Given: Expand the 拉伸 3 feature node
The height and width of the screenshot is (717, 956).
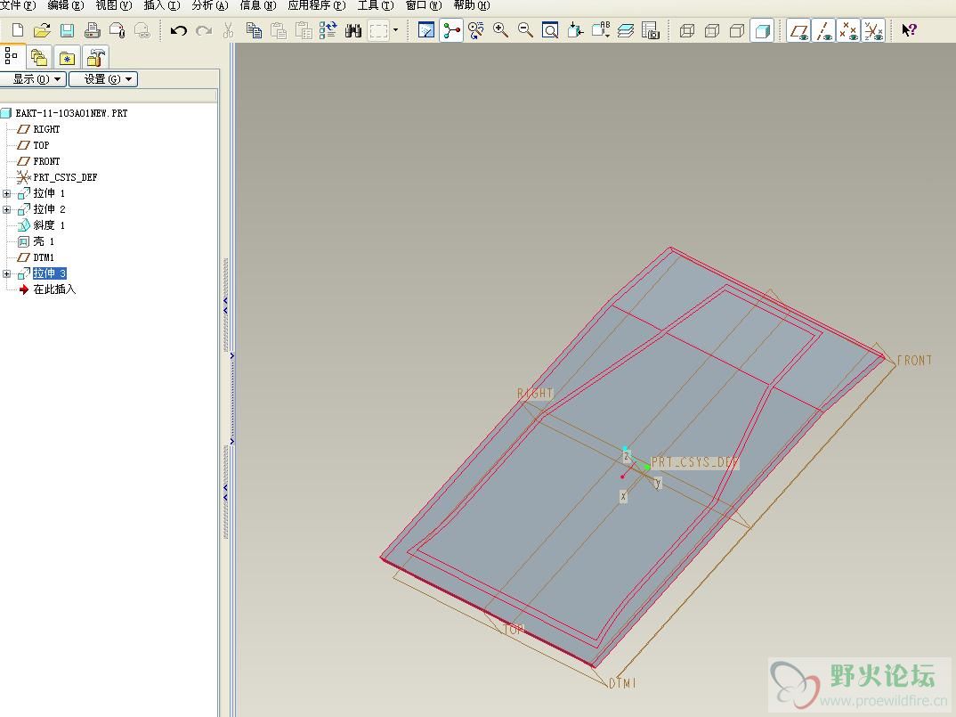Looking at the screenshot, I should coord(7,274).
